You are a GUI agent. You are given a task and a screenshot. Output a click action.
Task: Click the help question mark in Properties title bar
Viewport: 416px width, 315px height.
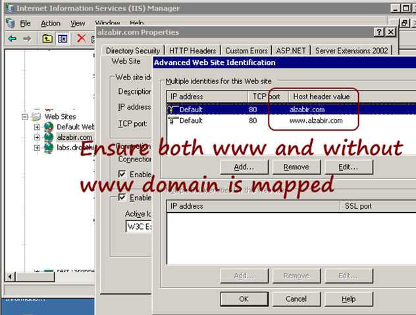click(x=379, y=32)
